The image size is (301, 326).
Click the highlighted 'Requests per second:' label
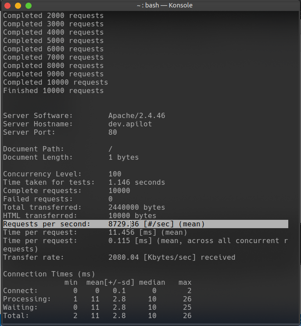[x=47, y=224]
